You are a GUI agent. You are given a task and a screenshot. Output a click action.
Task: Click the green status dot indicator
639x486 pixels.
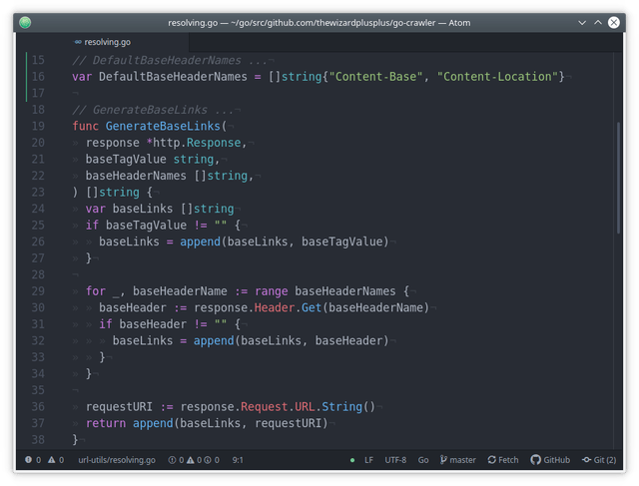point(352,460)
